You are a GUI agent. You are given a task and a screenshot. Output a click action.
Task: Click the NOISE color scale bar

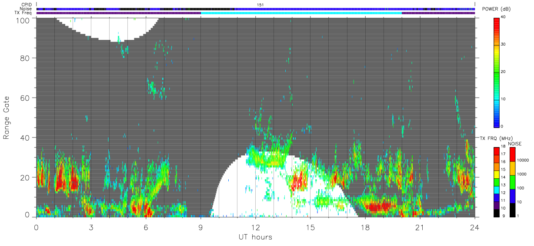pos(512,182)
